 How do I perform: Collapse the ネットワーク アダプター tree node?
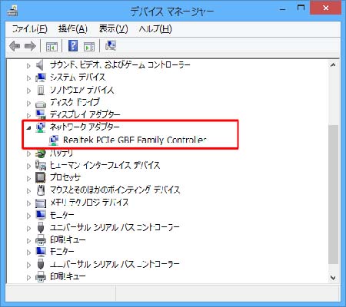tap(28, 127)
